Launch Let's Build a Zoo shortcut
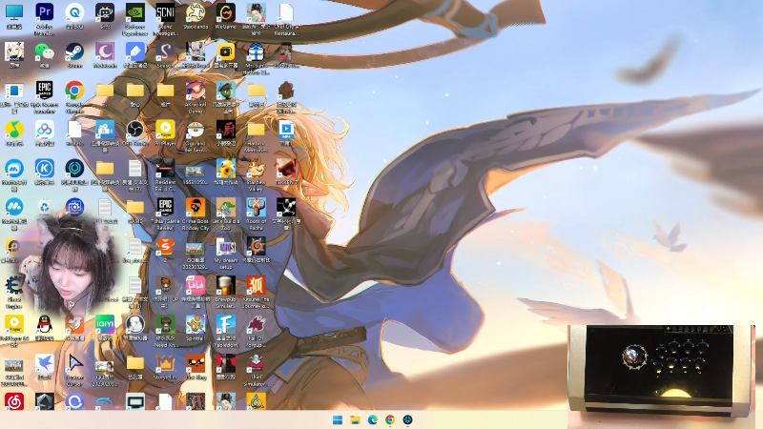 tap(226, 207)
